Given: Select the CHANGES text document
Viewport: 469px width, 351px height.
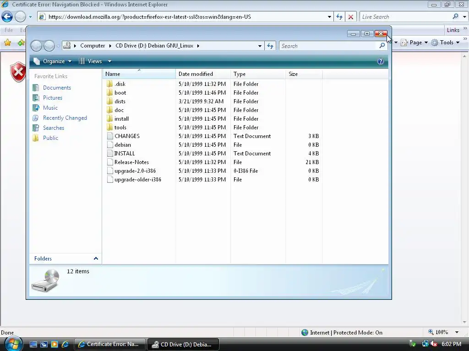Looking at the screenshot, I should (x=127, y=136).
